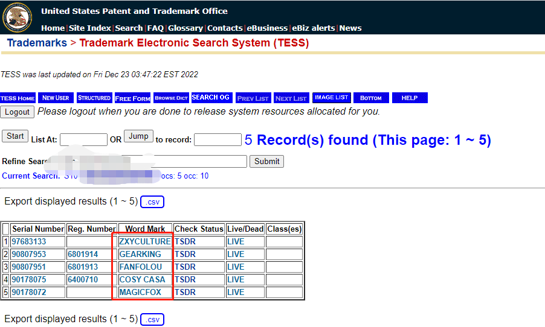Open Glossary in top navigation
The width and height of the screenshot is (545, 327).
pyautogui.click(x=185, y=28)
